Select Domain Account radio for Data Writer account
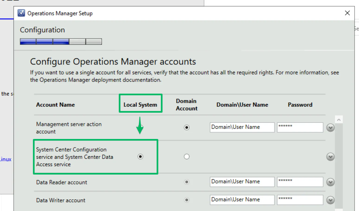Image resolution: width=359 pixels, height=211 pixels. point(187,200)
